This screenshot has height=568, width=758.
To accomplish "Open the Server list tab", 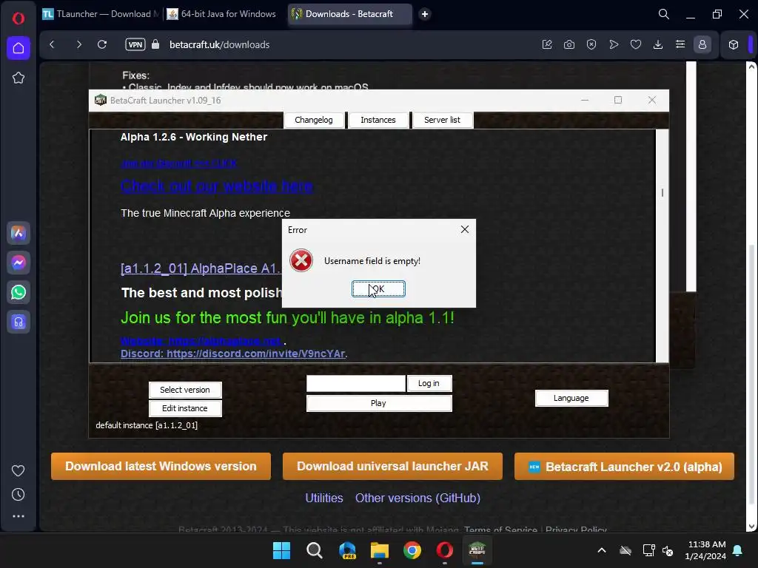I will click(x=442, y=120).
